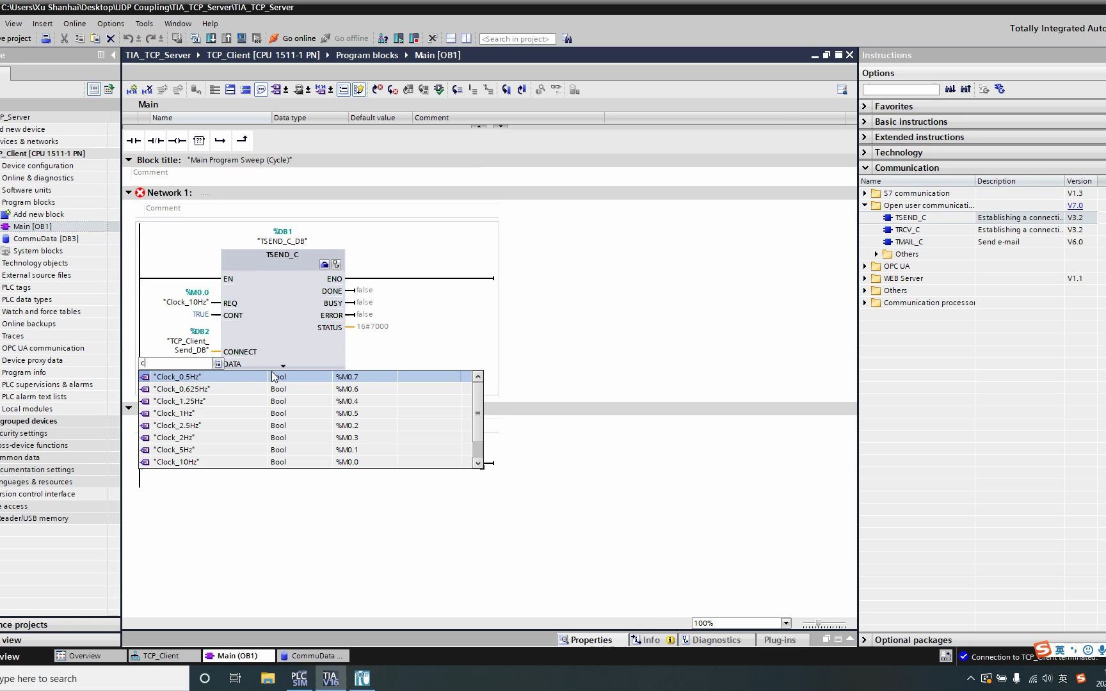Expand Technology section
Screen dimensions: 1106x691
pos(865,152)
